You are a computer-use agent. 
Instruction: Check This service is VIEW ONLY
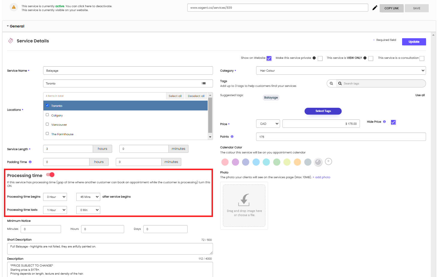point(371,59)
